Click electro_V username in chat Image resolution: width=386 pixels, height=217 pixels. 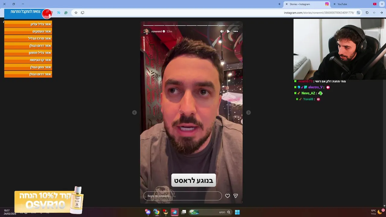[x=315, y=87]
